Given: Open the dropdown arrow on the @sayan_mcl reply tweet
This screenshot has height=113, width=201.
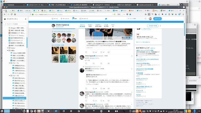Looking at the screenshot, I should click(132, 56).
